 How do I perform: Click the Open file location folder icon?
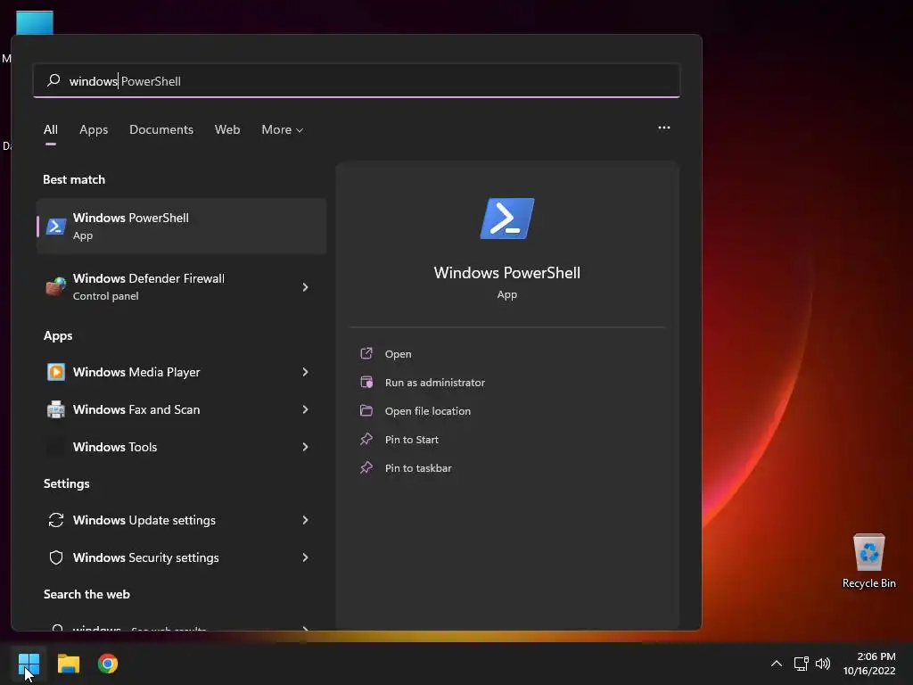pyautogui.click(x=366, y=410)
